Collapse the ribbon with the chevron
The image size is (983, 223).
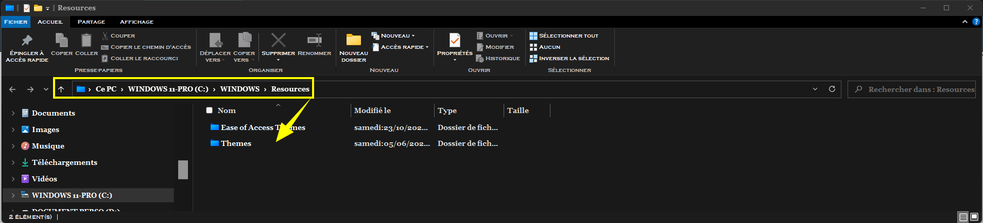coord(964,22)
